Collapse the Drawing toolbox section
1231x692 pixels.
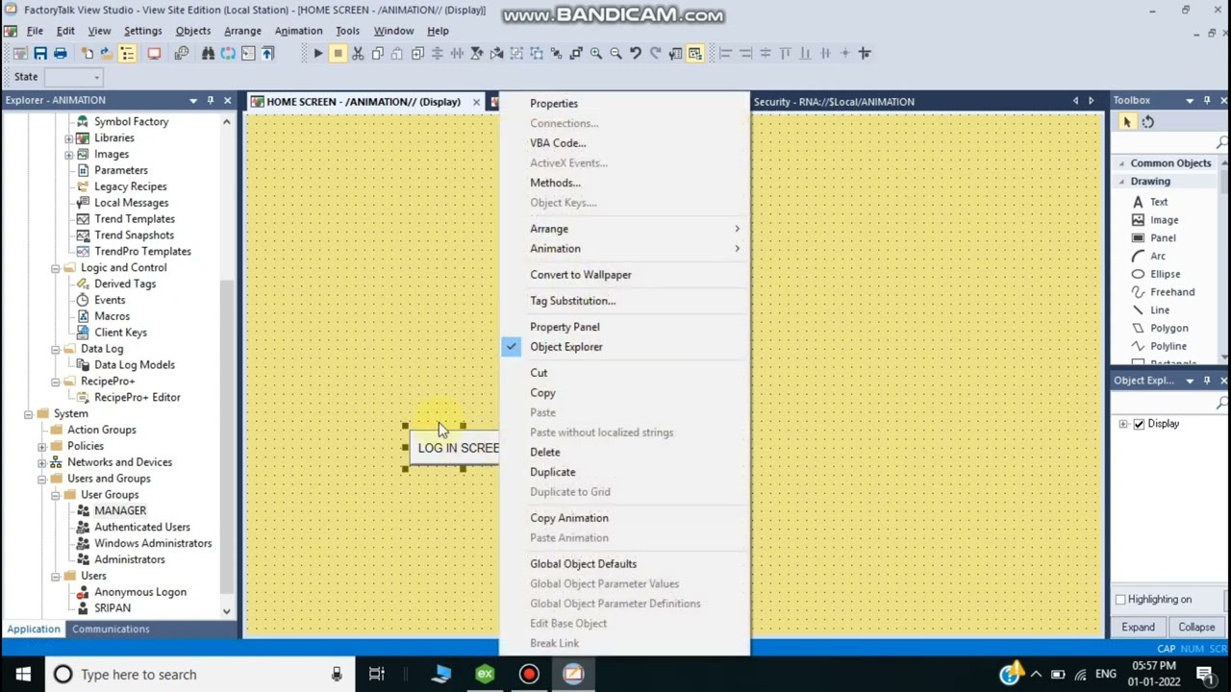(x=1121, y=182)
